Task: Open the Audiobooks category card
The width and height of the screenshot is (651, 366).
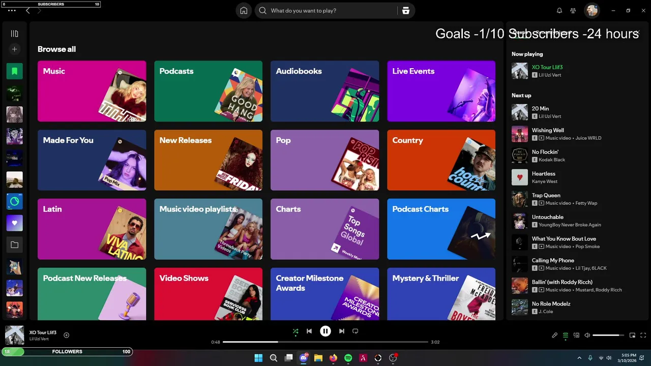Action: coord(324,91)
